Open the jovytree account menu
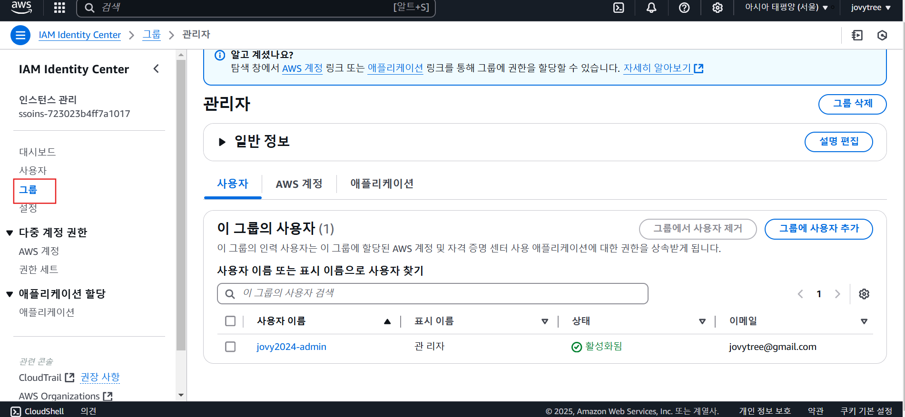This screenshot has width=905, height=417. tap(871, 8)
